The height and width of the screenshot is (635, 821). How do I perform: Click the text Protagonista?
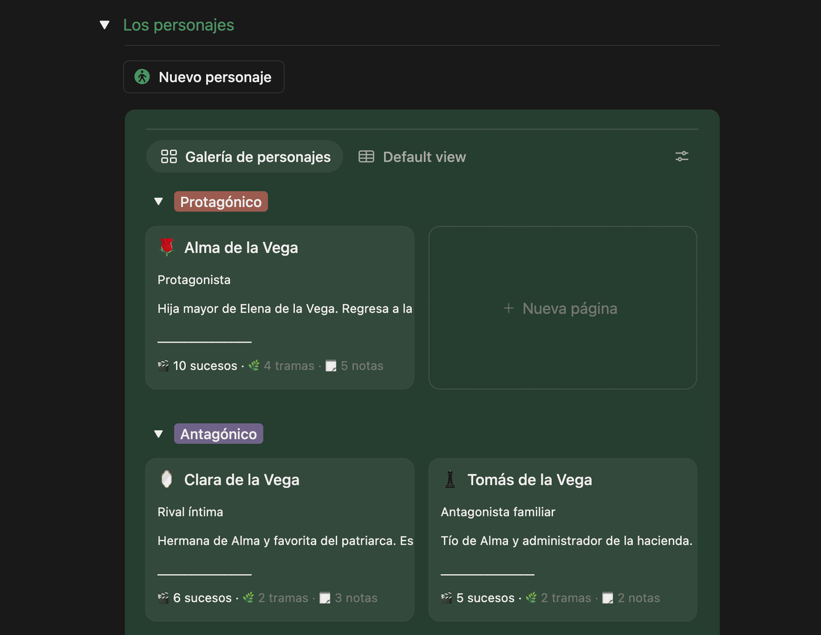194,280
